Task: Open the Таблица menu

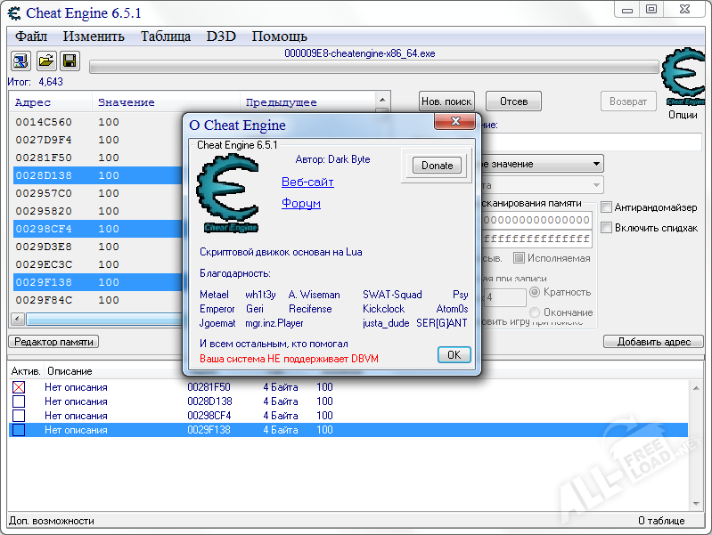Action: 165,36
